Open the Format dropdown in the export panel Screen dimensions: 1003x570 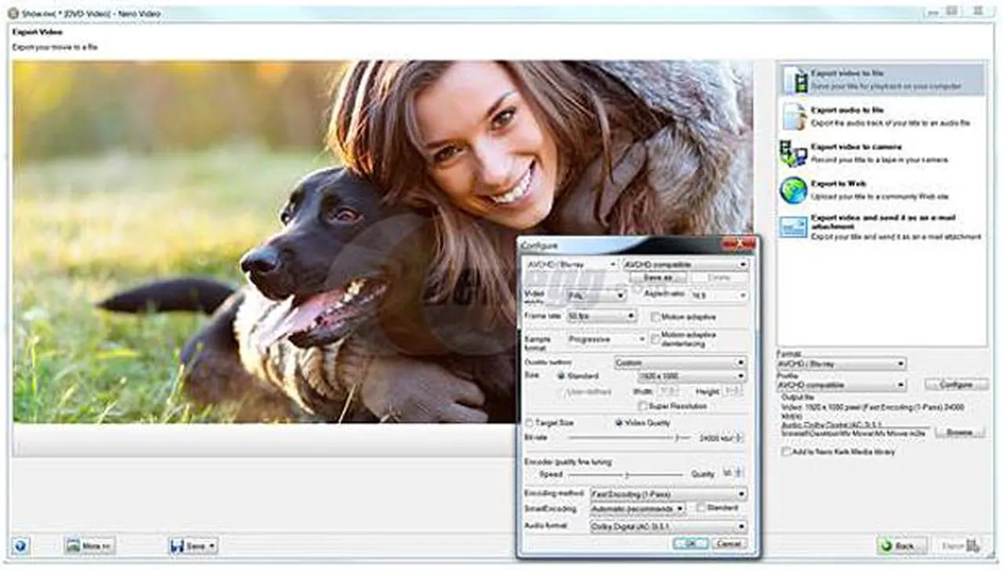pos(841,364)
